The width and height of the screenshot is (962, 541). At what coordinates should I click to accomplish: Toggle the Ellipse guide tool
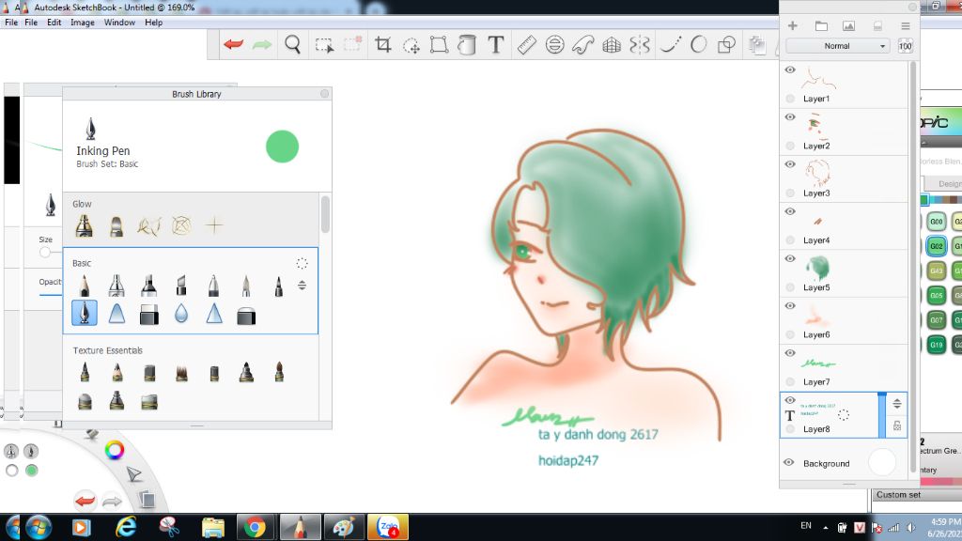click(554, 45)
